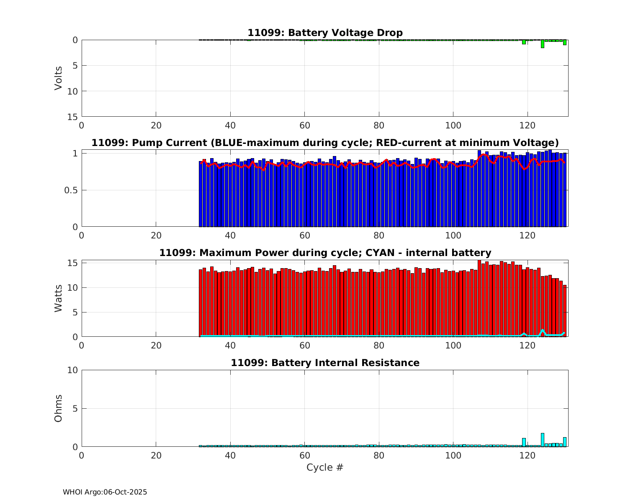
Task: Click the Watts y-axis label
Action: (x=59, y=298)
